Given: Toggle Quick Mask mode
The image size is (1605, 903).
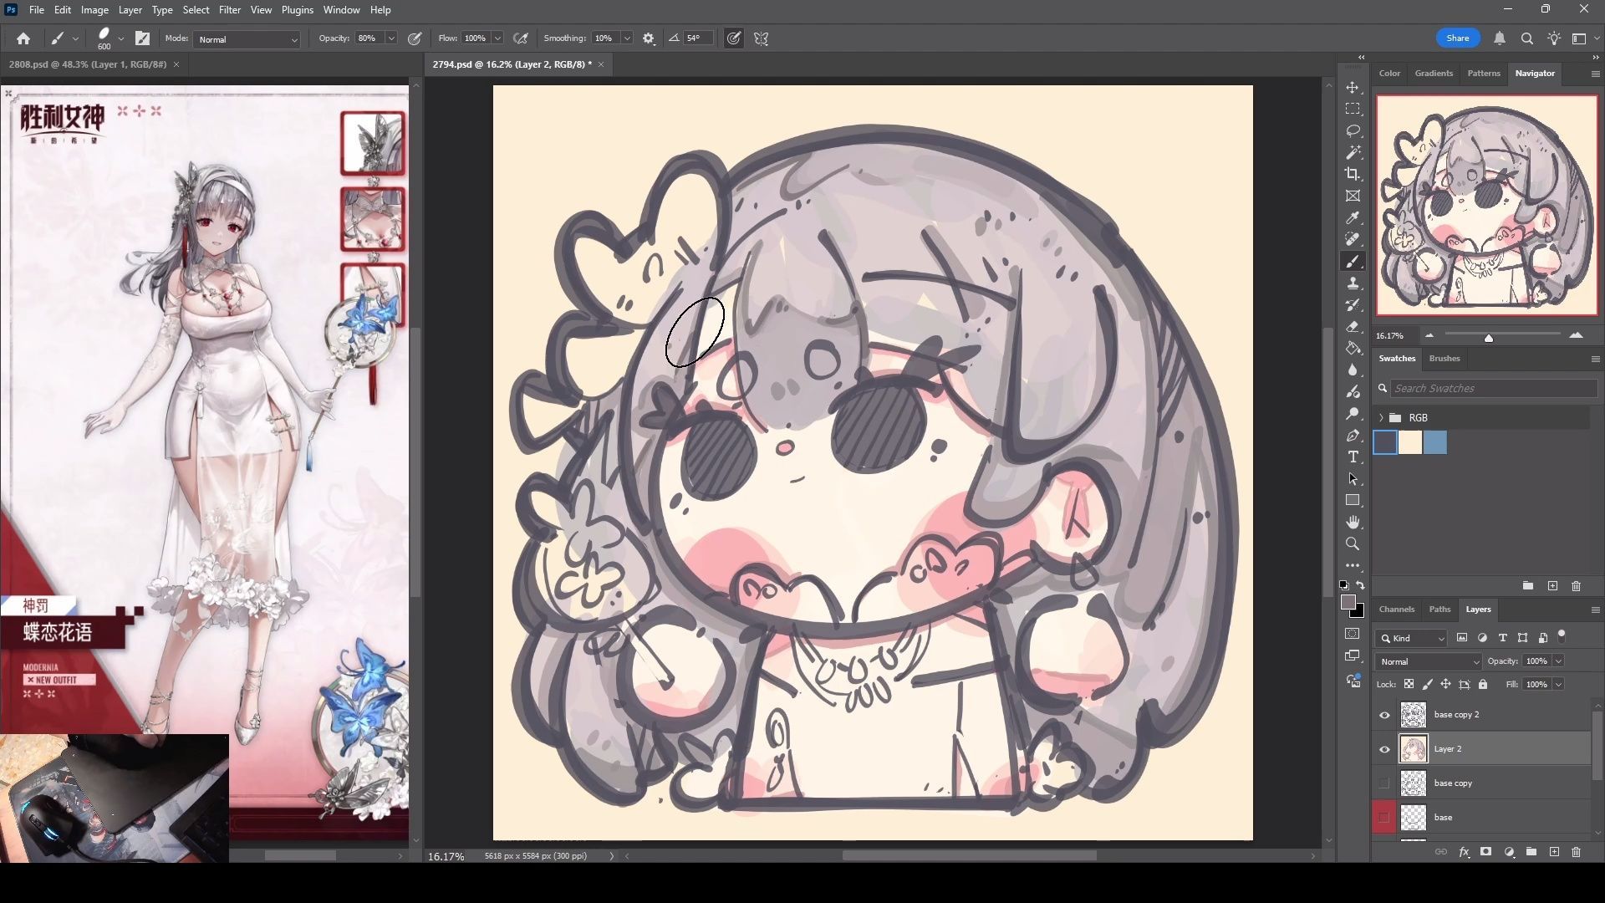Looking at the screenshot, I should coord(1353,634).
